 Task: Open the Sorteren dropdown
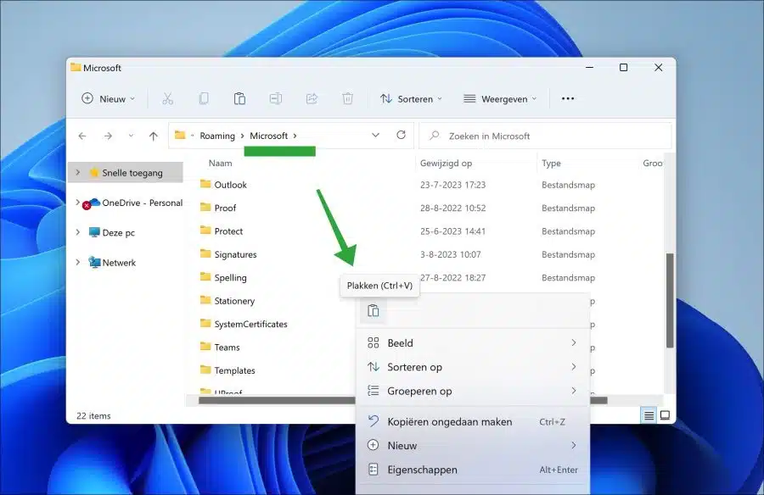pyautogui.click(x=411, y=99)
